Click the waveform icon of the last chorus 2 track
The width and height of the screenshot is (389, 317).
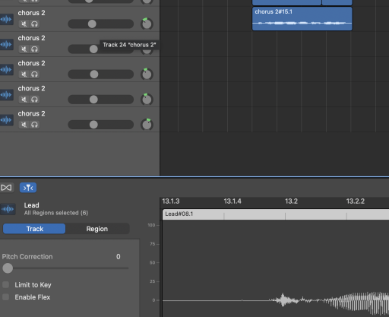[x=6, y=120]
